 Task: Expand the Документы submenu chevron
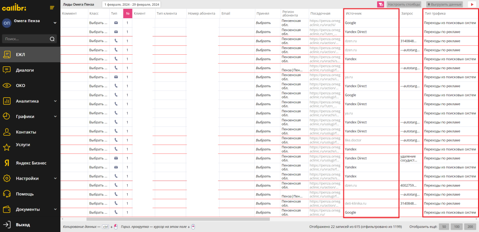[x=55, y=210]
